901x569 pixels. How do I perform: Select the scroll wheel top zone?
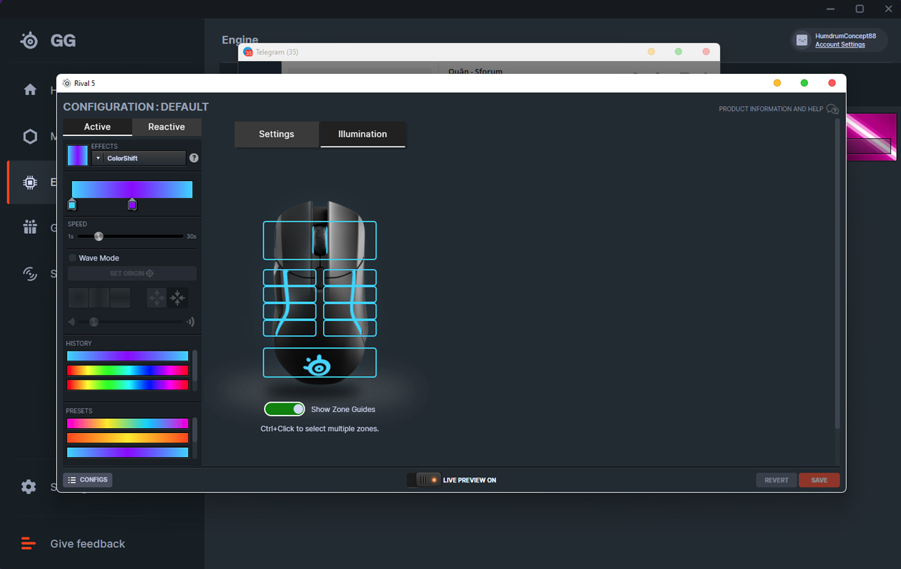coord(320,241)
